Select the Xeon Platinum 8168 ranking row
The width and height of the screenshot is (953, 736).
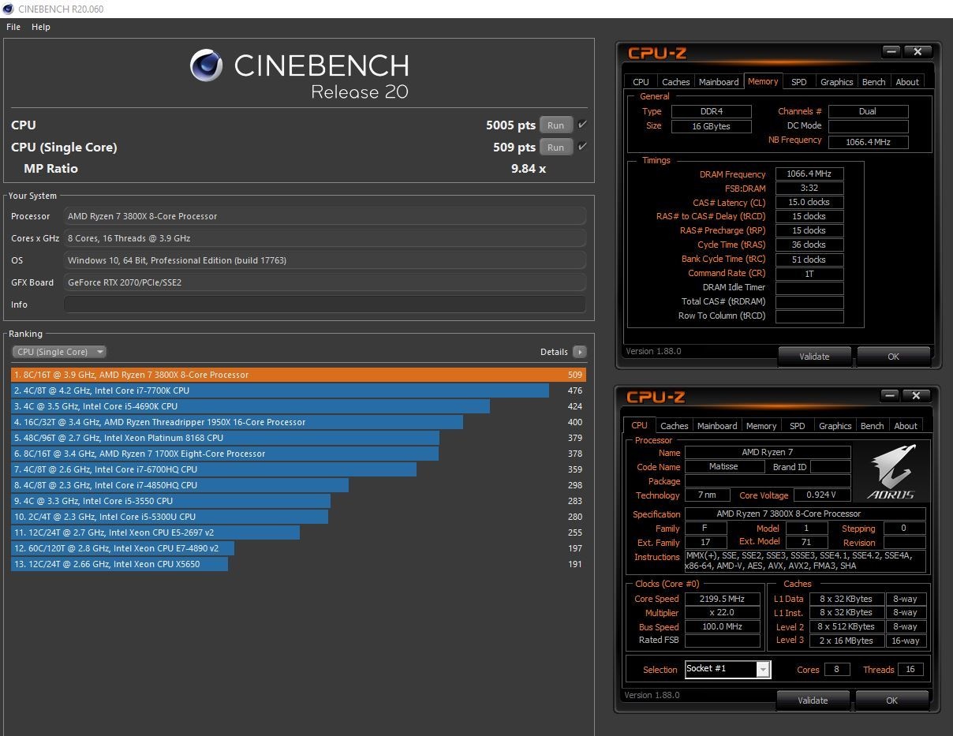click(x=298, y=438)
